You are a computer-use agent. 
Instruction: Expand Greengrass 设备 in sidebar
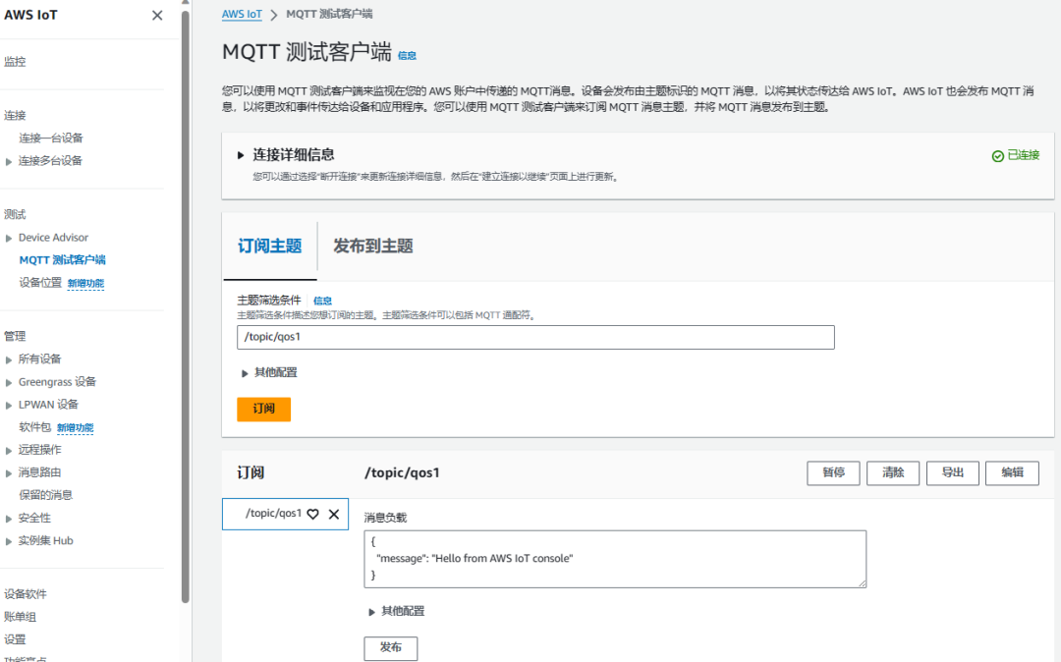tap(9, 383)
